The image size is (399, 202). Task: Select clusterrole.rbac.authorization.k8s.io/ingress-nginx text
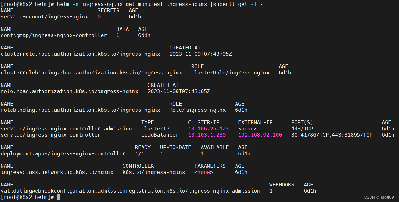(x=80, y=54)
